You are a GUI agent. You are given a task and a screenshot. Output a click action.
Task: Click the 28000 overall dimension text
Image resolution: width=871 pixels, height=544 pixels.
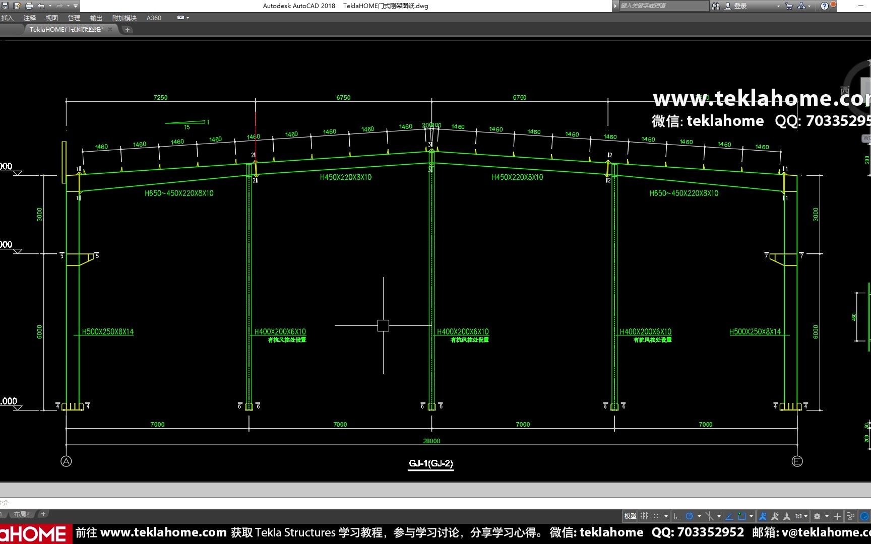click(x=431, y=441)
